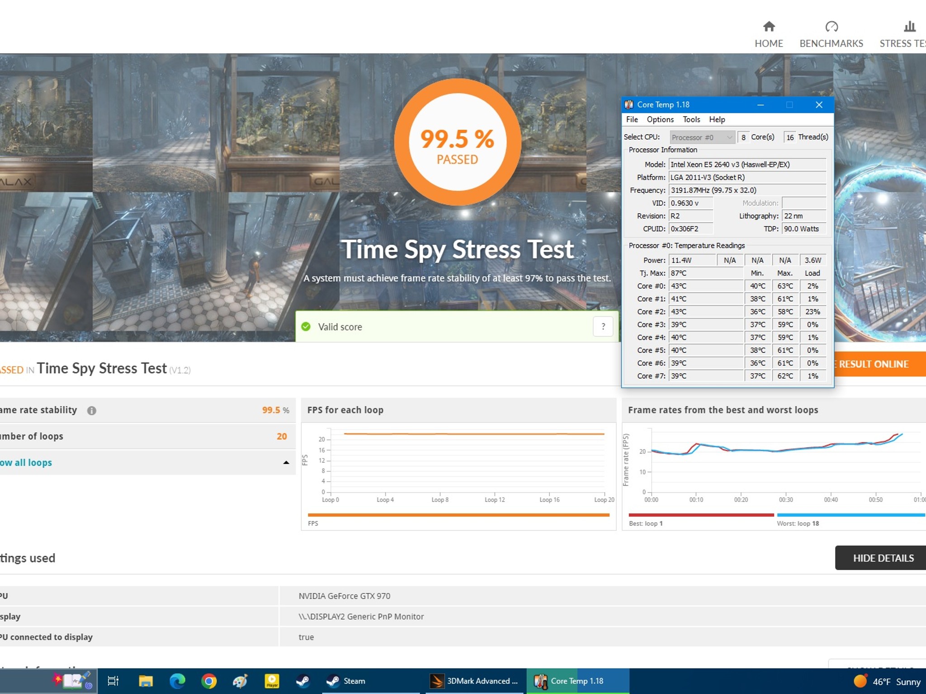Click the Show all loops link
Image resolution: width=926 pixels, height=694 pixels.
[x=26, y=462]
